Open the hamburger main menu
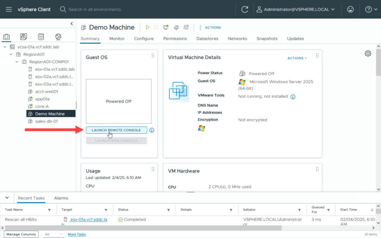Image resolution: width=381 pixels, height=238 pixels. click(x=9, y=9)
